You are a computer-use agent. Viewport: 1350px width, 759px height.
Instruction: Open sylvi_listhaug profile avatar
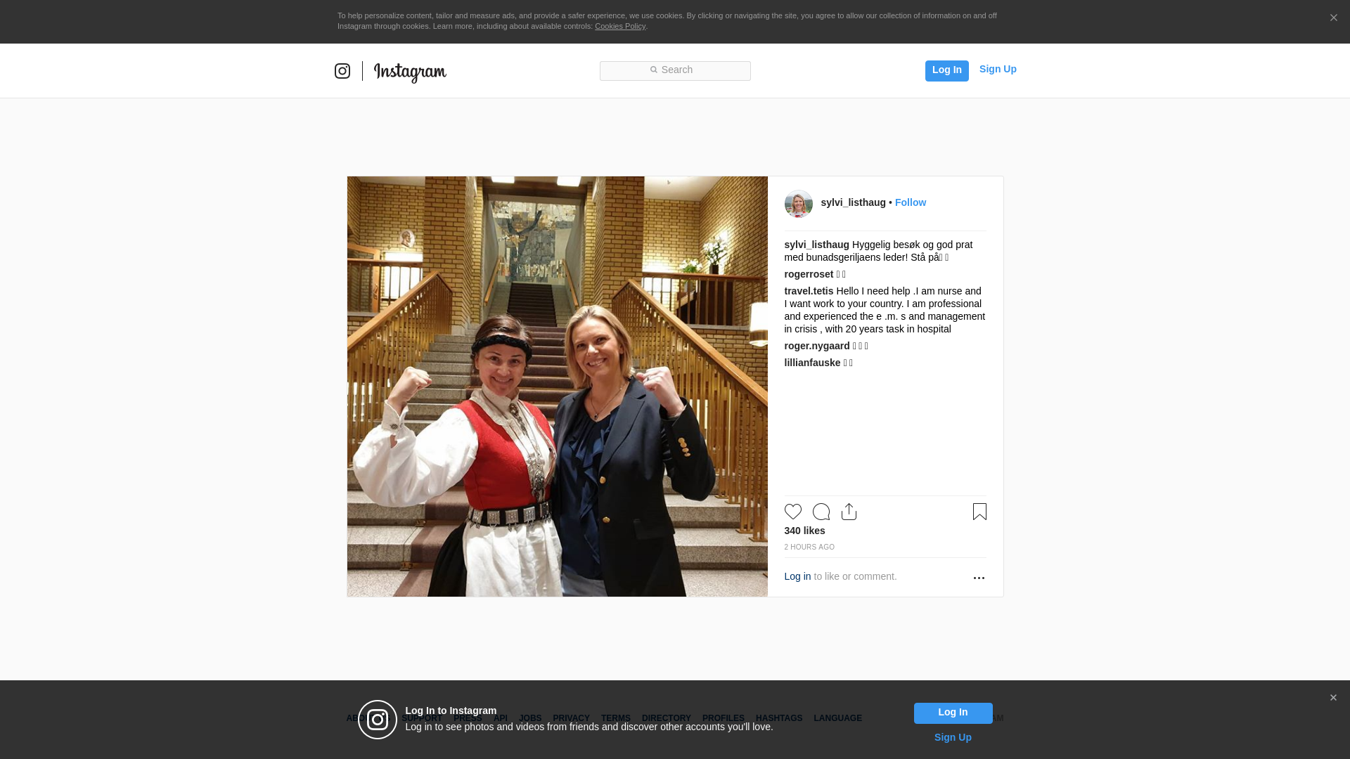point(798,204)
